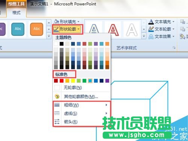Pick green standard color swatch
This screenshot has width=188, height=141.
pos(84,81)
